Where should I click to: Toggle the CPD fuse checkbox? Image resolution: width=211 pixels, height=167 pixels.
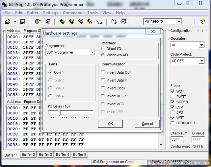pos(172,112)
